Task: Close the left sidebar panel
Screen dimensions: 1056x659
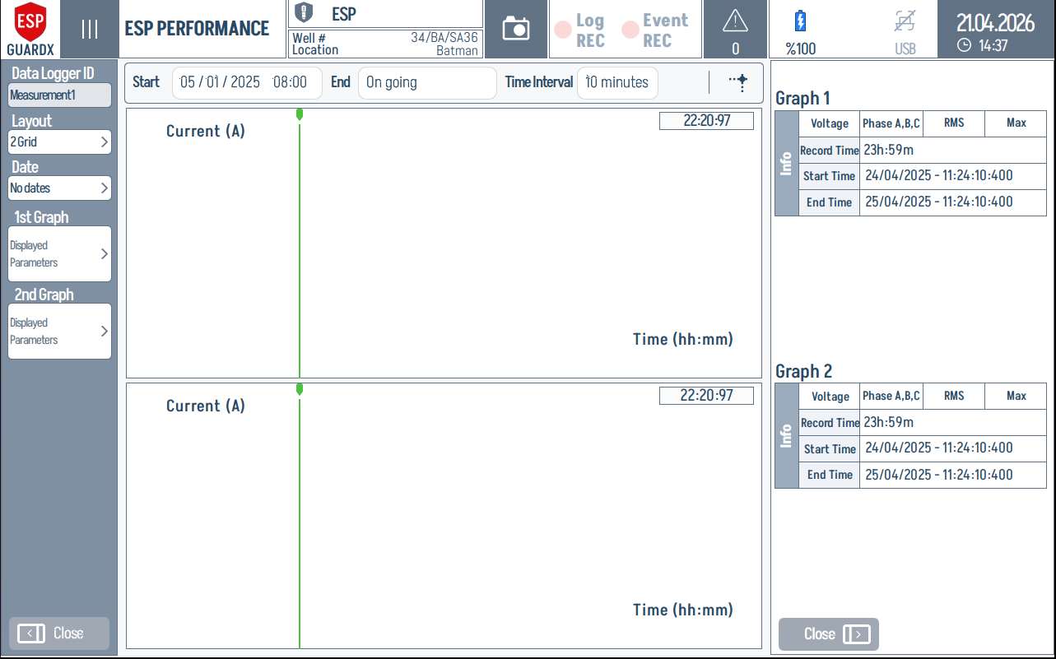Action: tap(58, 633)
